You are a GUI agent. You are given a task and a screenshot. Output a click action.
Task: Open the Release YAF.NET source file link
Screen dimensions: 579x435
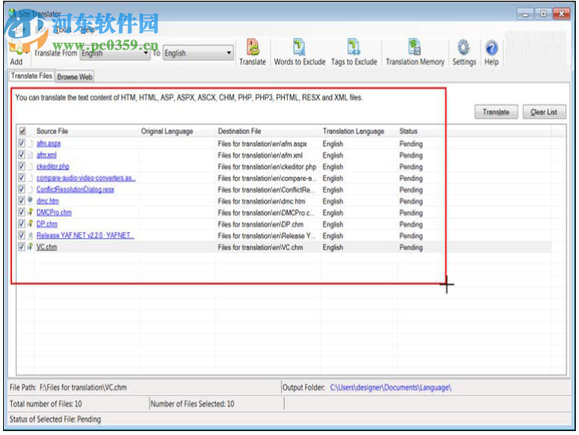pyautogui.click(x=85, y=236)
